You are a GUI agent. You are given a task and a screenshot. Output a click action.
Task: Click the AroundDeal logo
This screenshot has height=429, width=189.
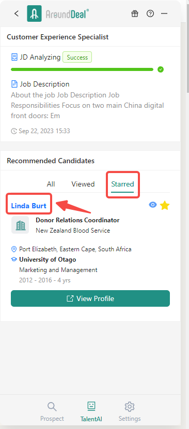pos(58,13)
